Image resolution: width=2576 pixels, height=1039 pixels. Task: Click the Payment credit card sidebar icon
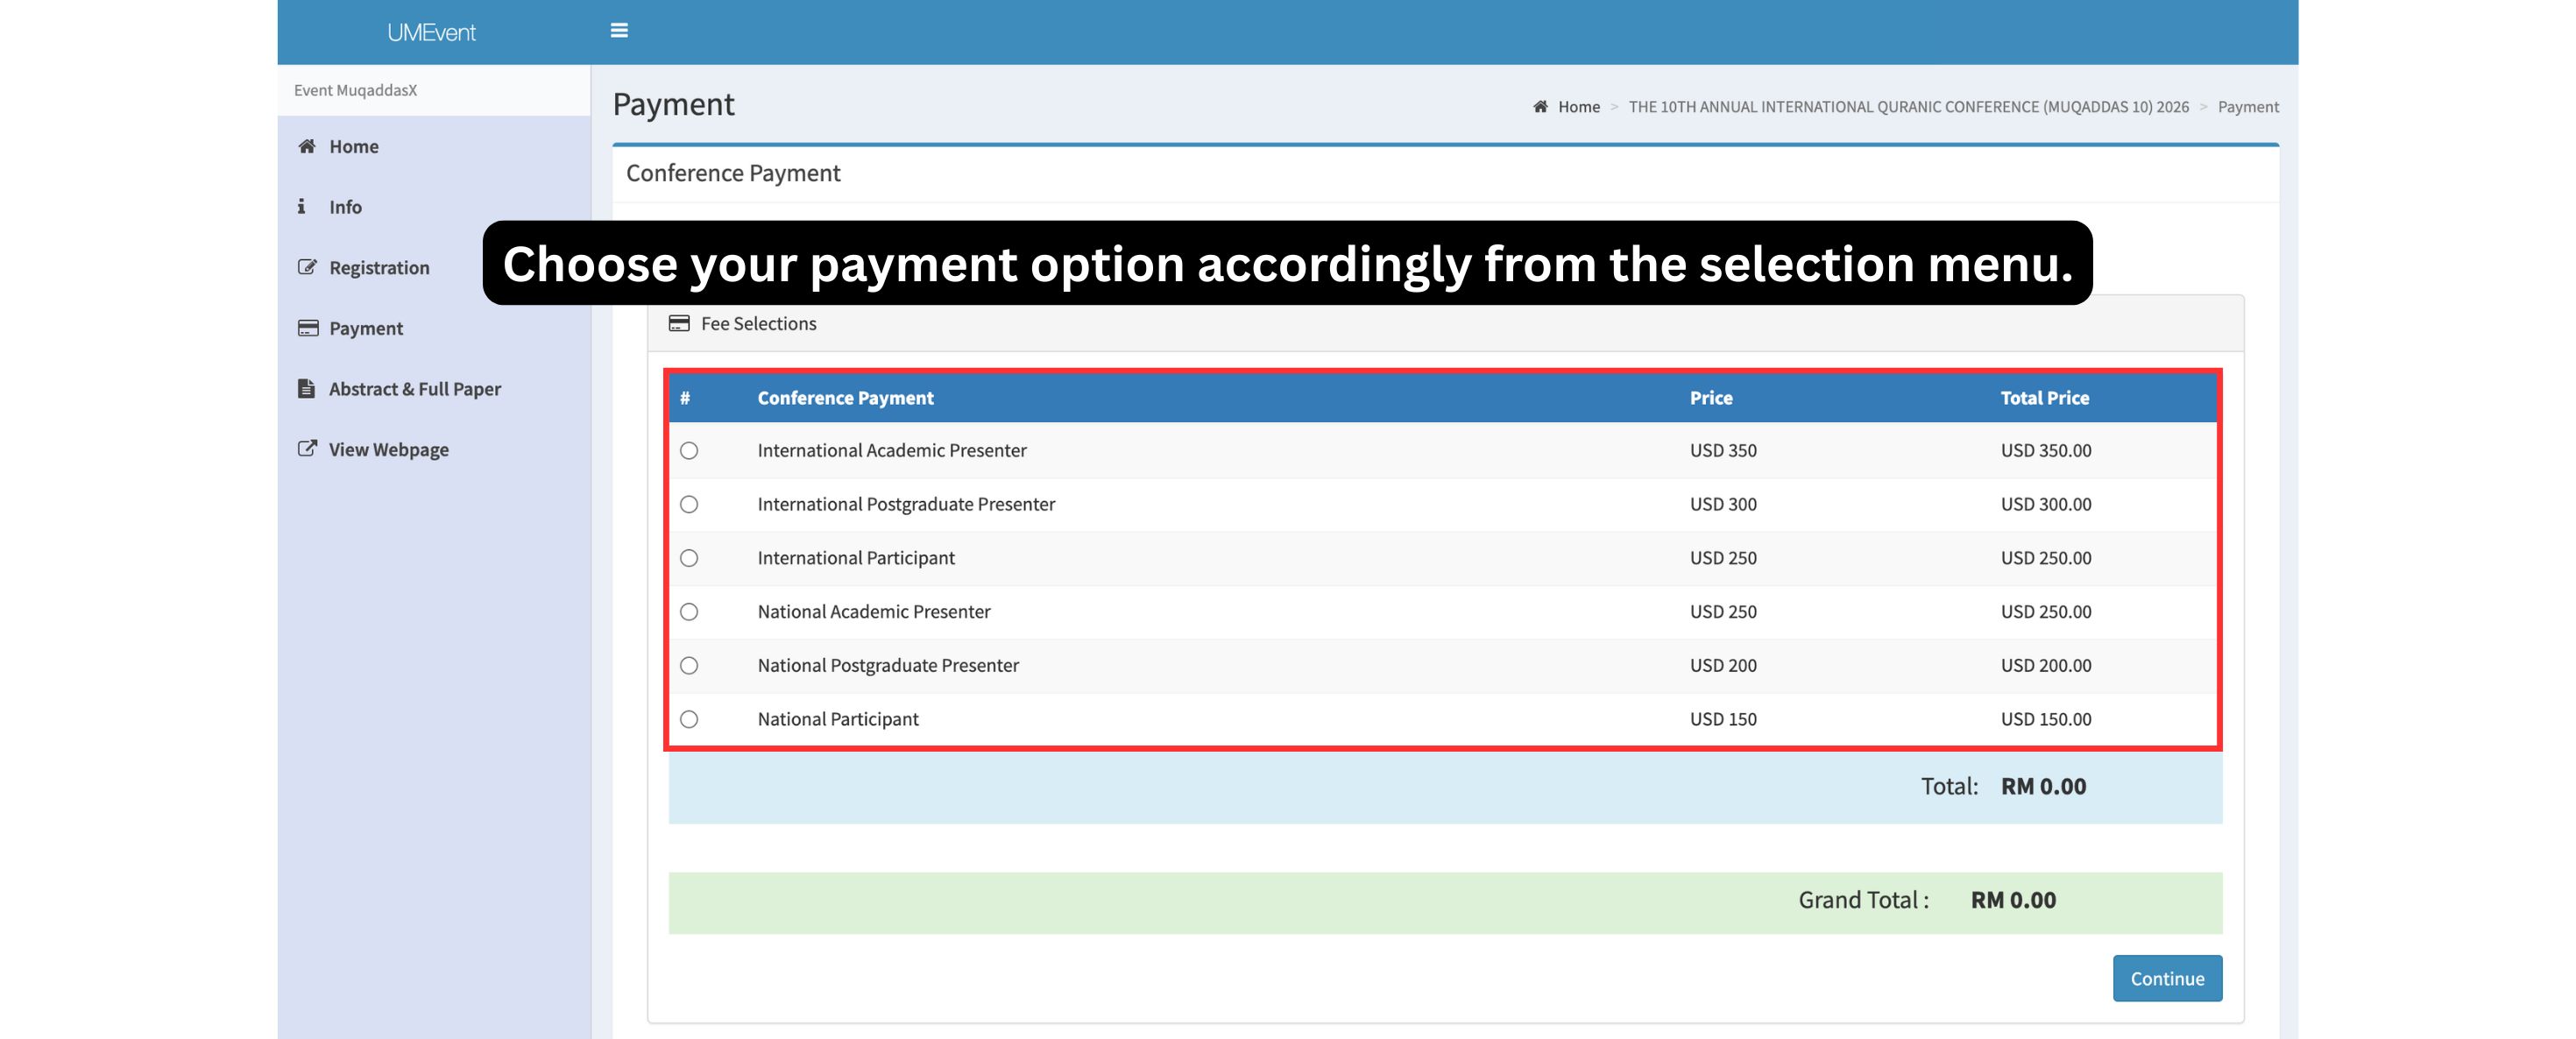(307, 328)
